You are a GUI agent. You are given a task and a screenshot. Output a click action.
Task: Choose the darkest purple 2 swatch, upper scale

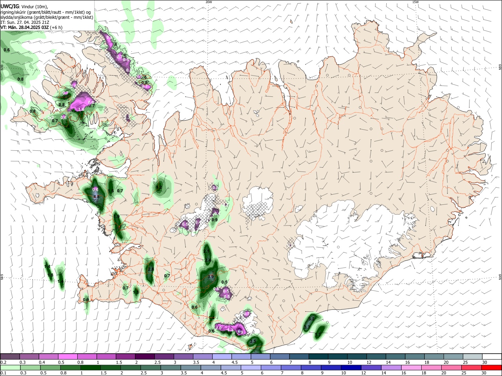[145, 356]
